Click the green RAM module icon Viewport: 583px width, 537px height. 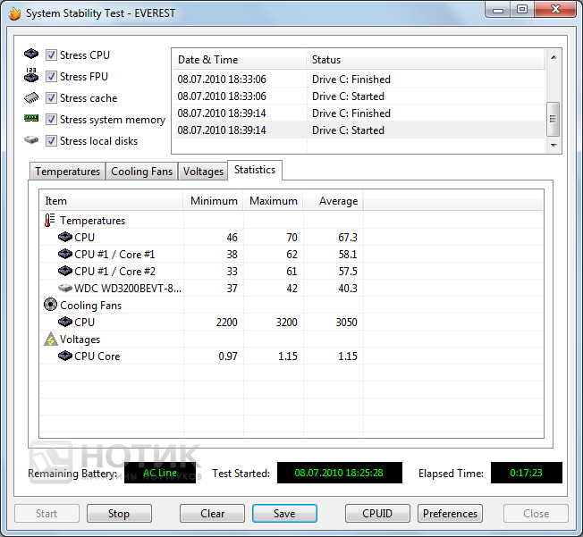31,119
